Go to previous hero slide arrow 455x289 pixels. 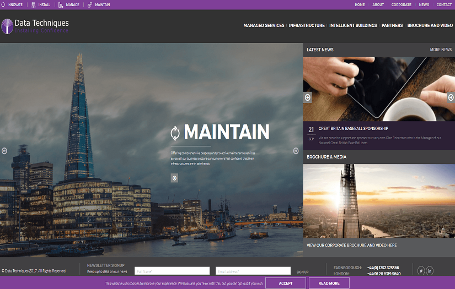[4, 151]
